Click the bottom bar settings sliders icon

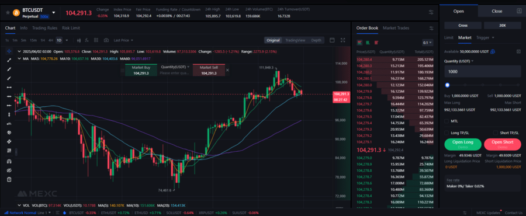pyautogui.click(x=465, y=212)
